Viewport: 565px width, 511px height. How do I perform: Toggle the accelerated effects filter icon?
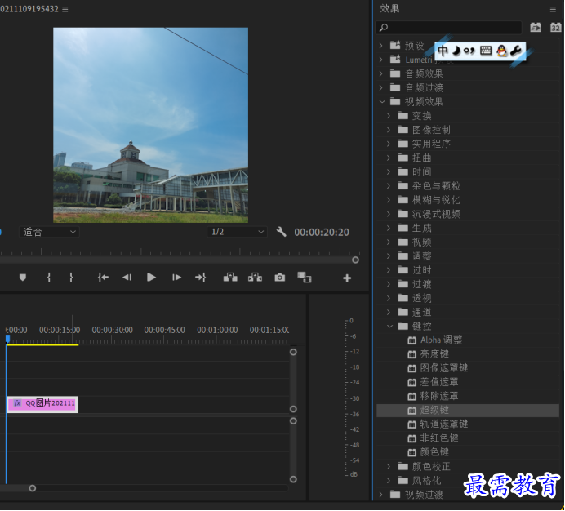point(536,28)
